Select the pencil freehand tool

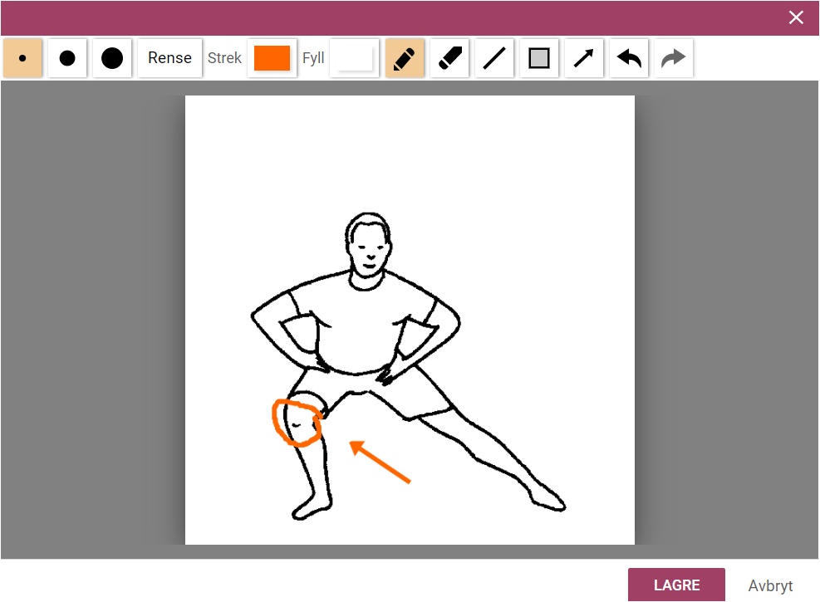click(x=405, y=58)
